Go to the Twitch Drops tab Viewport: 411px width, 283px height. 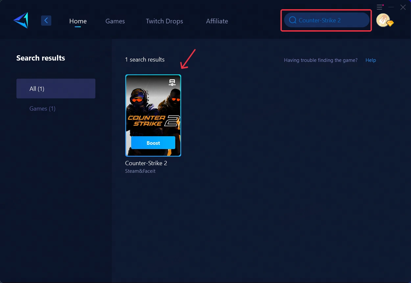(164, 21)
